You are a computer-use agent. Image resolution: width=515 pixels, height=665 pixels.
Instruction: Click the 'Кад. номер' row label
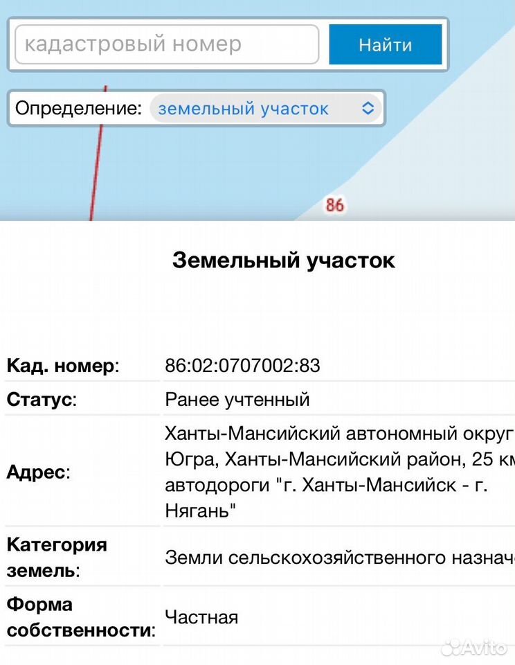click(x=63, y=366)
